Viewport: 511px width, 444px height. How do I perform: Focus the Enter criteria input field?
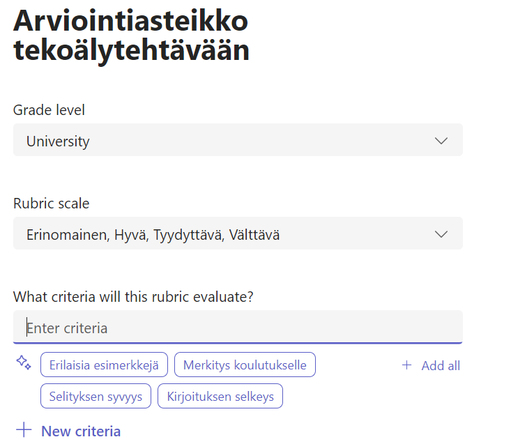pyautogui.click(x=237, y=327)
